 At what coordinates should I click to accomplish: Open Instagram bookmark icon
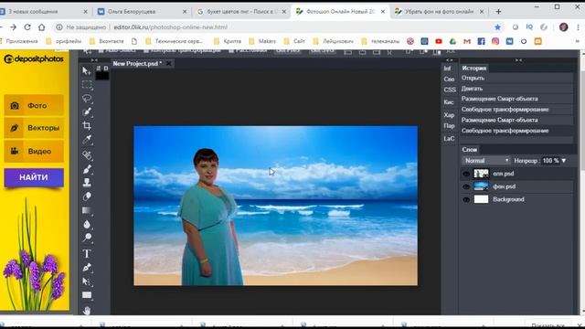495,41
